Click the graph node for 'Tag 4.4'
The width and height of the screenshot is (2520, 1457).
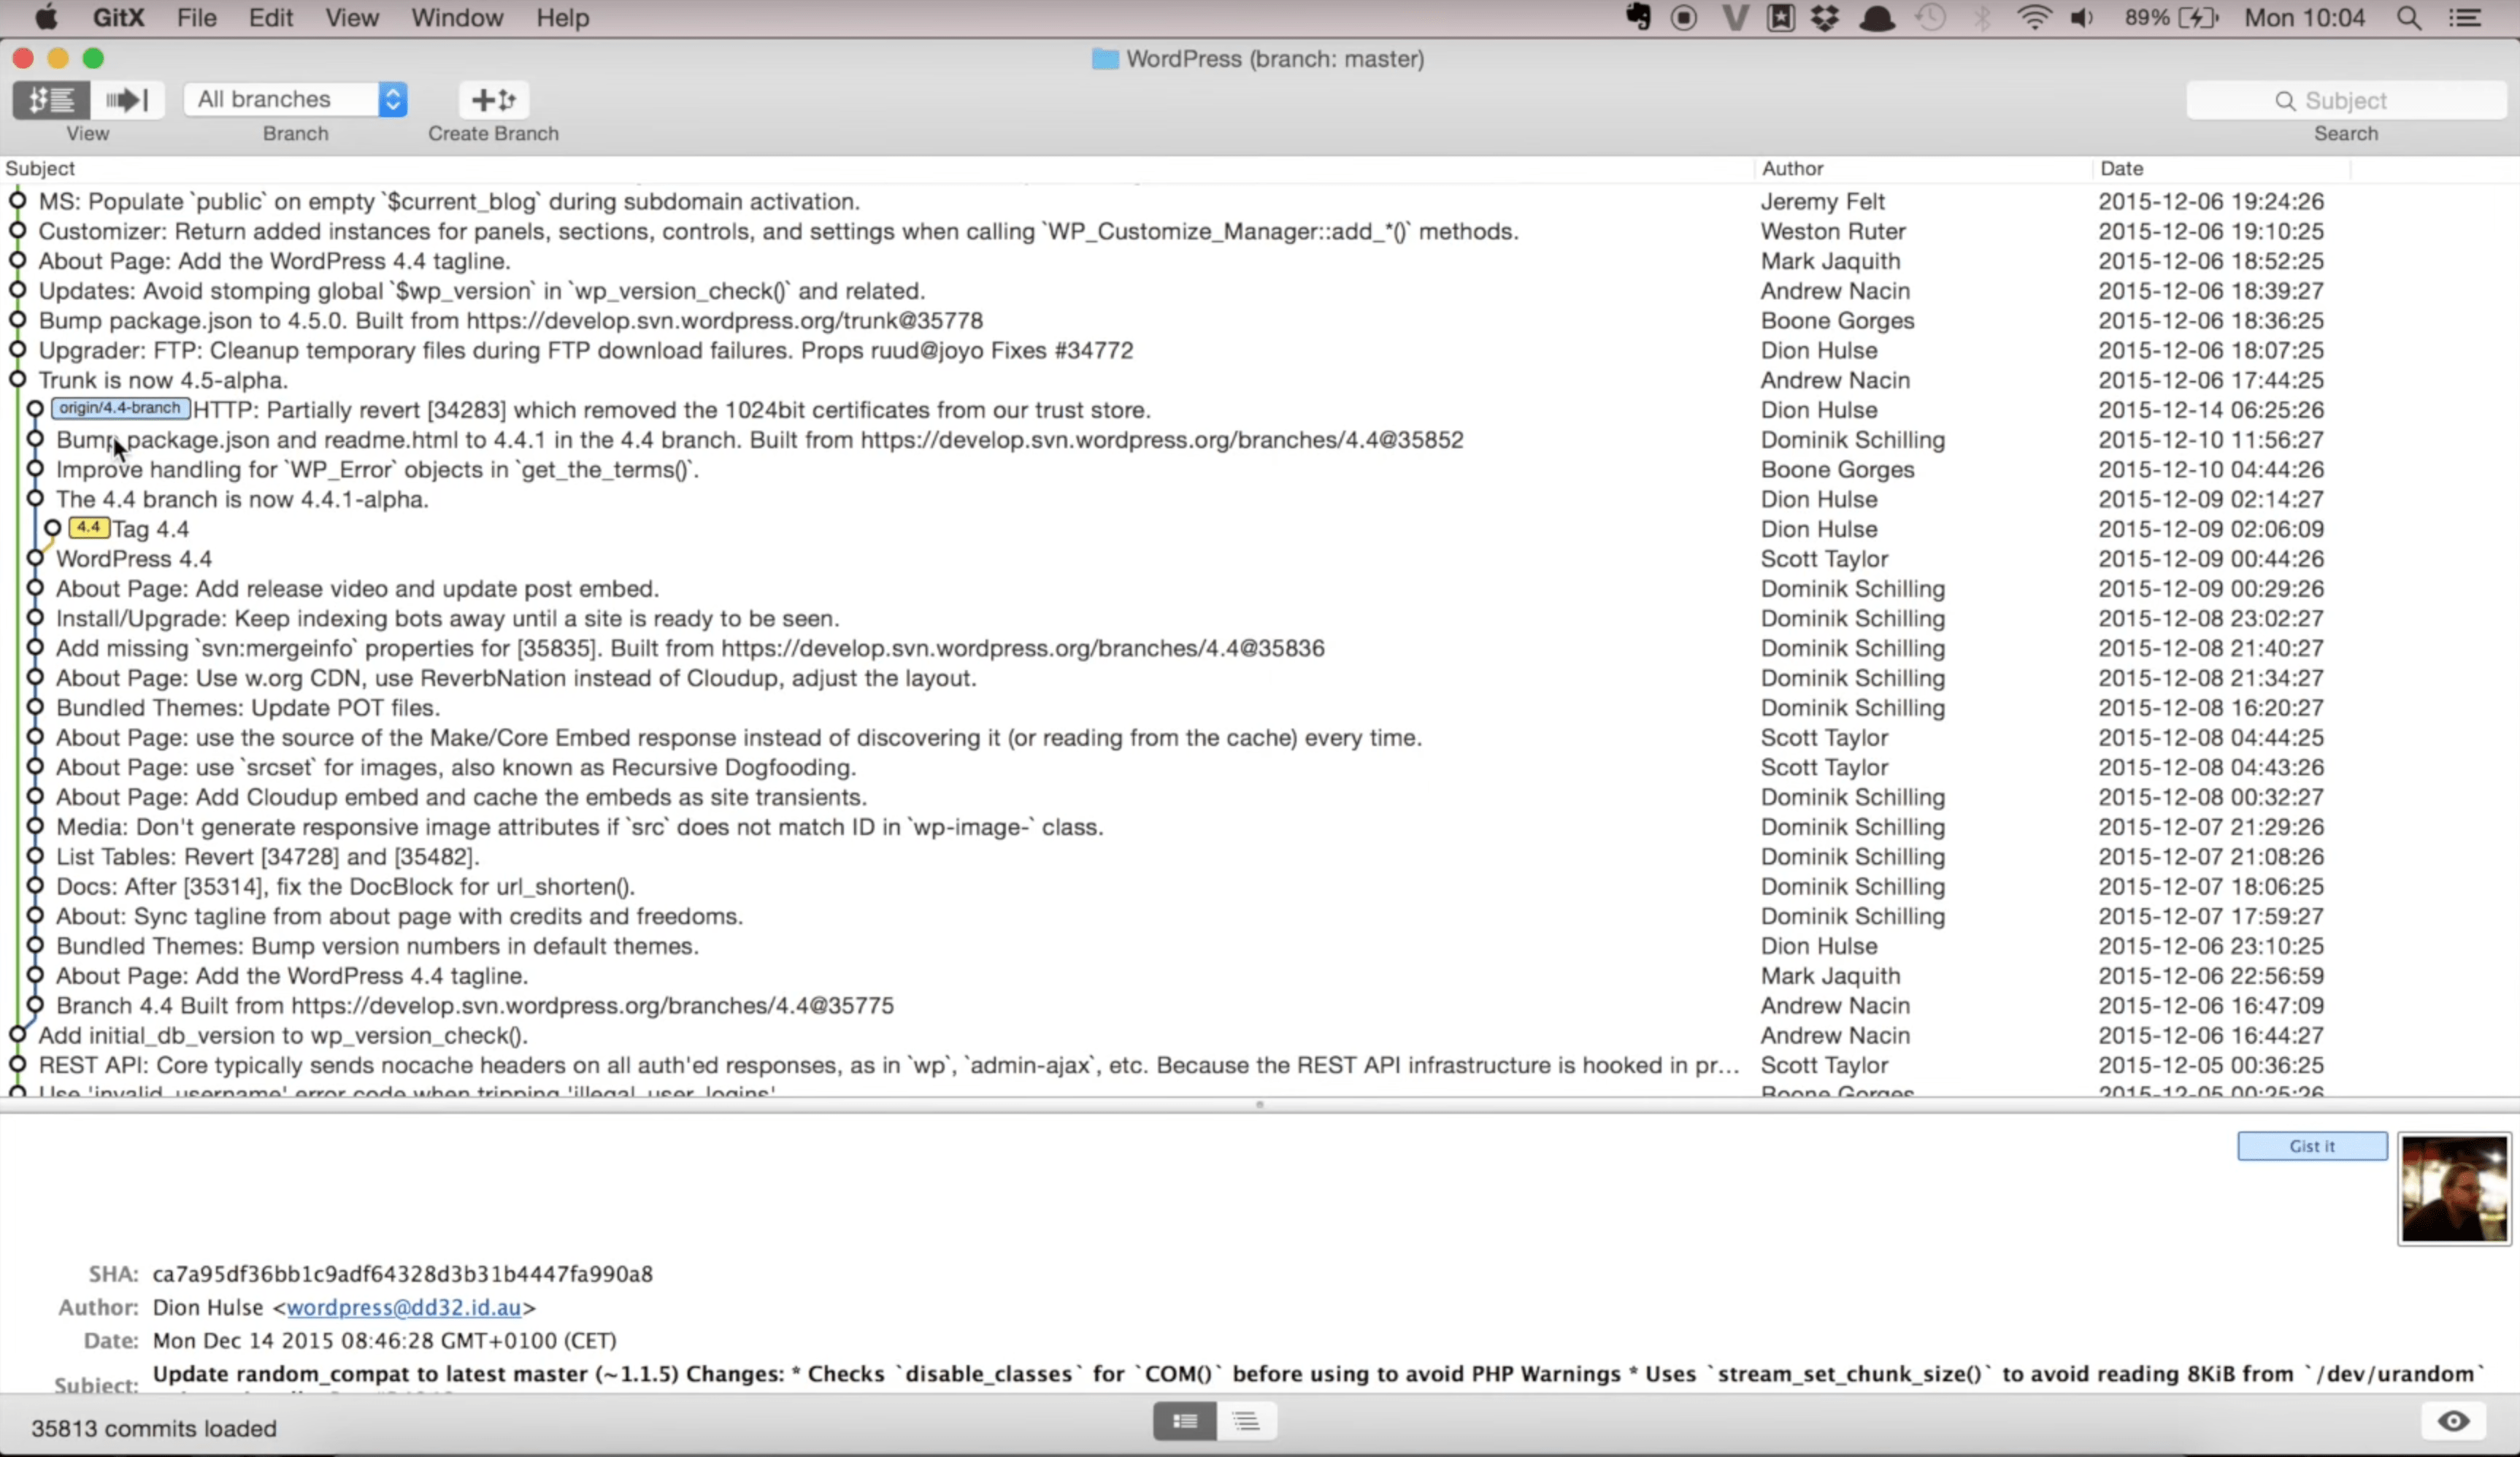(x=53, y=528)
